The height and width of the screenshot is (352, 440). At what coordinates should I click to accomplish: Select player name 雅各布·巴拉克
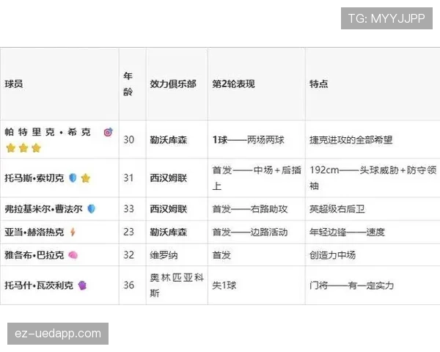34,255
